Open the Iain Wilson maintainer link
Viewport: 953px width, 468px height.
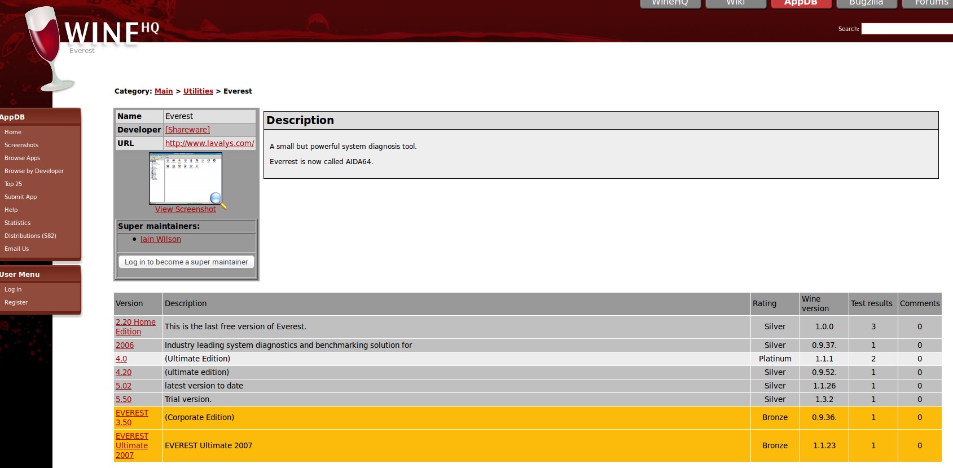coord(161,239)
